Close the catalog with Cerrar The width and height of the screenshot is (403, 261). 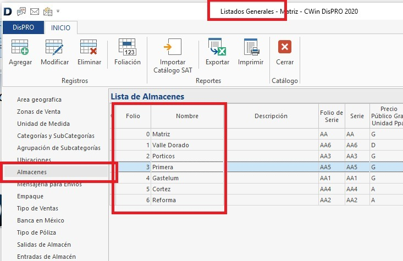(x=285, y=48)
